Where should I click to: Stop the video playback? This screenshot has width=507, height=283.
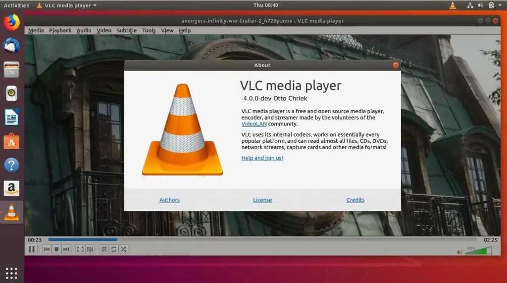pos(56,249)
